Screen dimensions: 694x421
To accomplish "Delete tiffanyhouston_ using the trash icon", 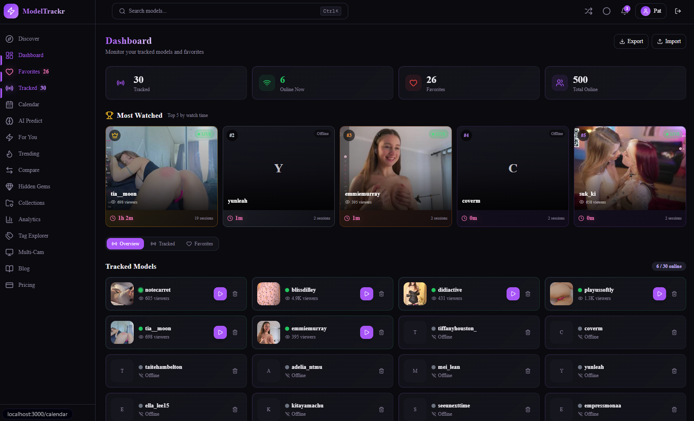I will (527, 332).
